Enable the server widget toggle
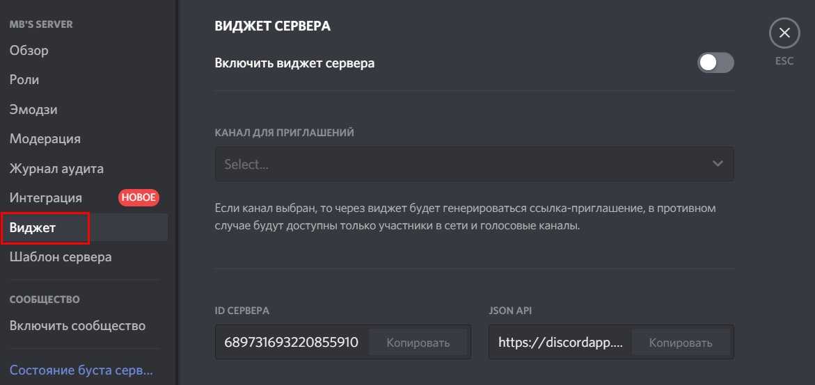Viewport: 815px width, 385px height. pos(715,63)
